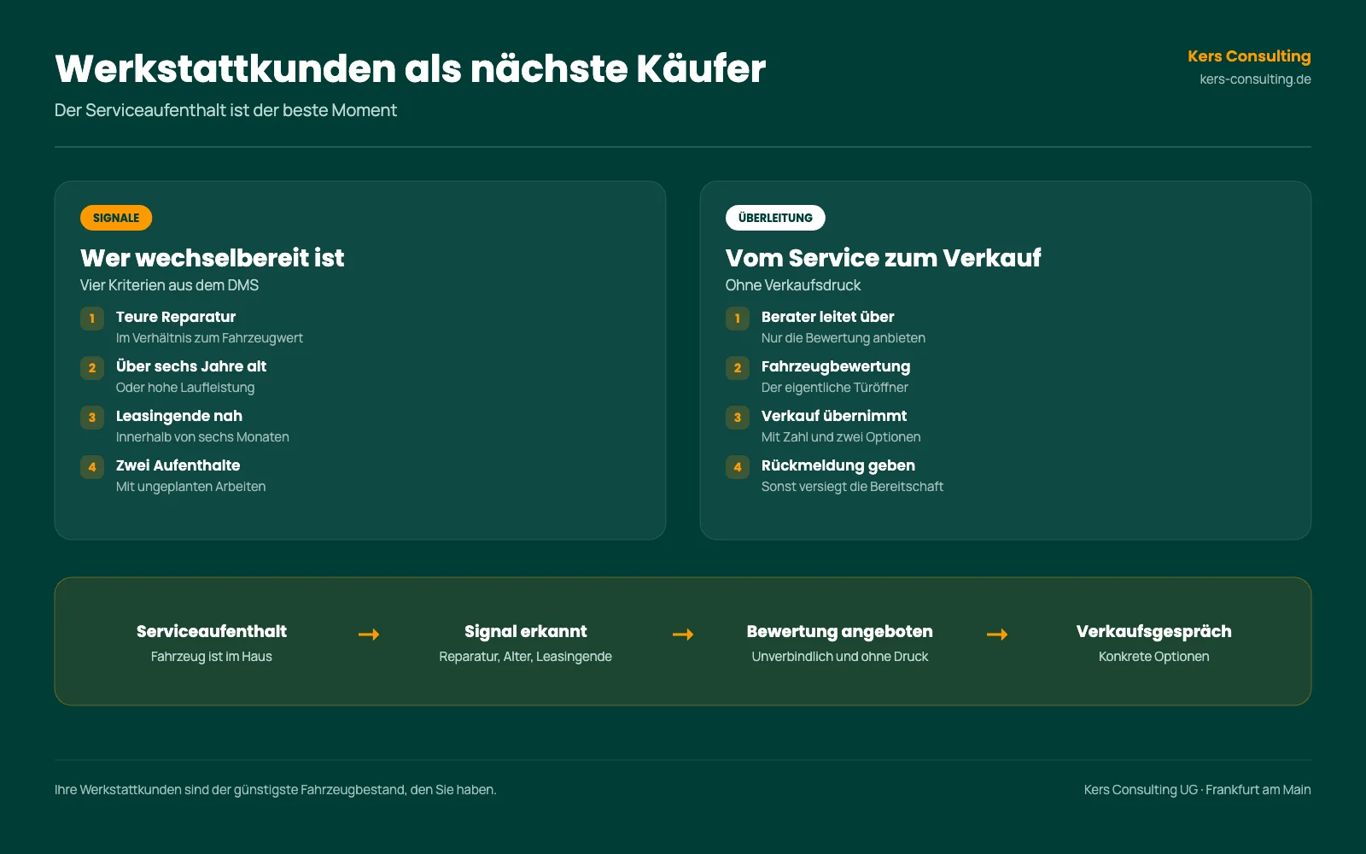Click text Im Verhältnis zum Fahrzeugwert

point(209,338)
